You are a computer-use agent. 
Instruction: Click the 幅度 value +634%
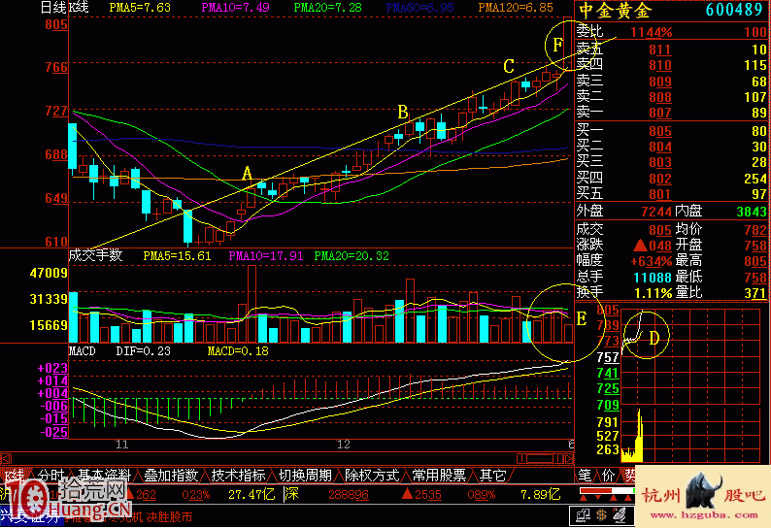(652, 261)
